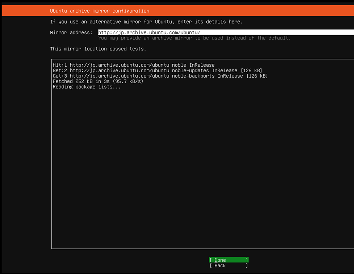Click 'Fetched 252 kB in 3s' line
354x274 pixels.
tap(98, 81)
